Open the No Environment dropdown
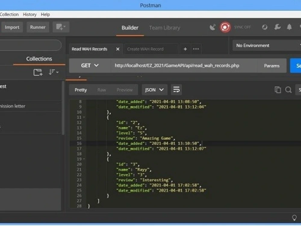The height and width of the screenshot is (226, 301). [267, 46]
